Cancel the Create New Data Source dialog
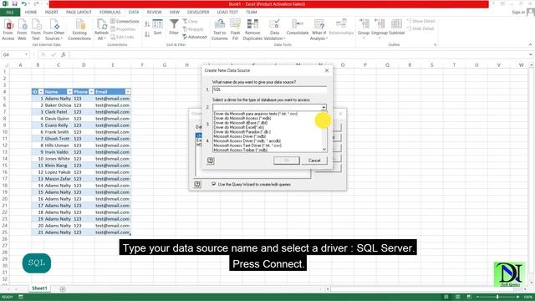The image size is (535, 301). 314,161
